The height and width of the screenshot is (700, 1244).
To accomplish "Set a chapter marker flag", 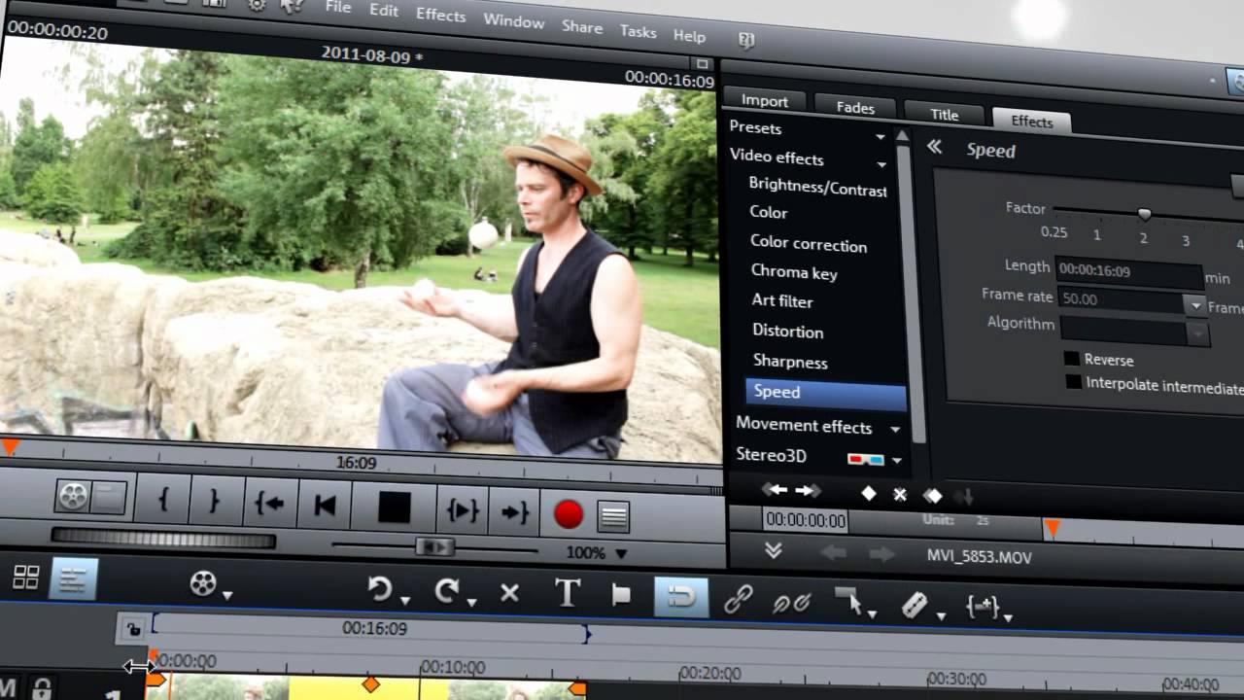I will pos(622,596).
